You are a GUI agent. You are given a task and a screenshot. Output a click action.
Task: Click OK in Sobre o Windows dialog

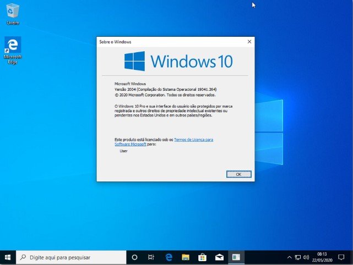[x=238, y=174]
